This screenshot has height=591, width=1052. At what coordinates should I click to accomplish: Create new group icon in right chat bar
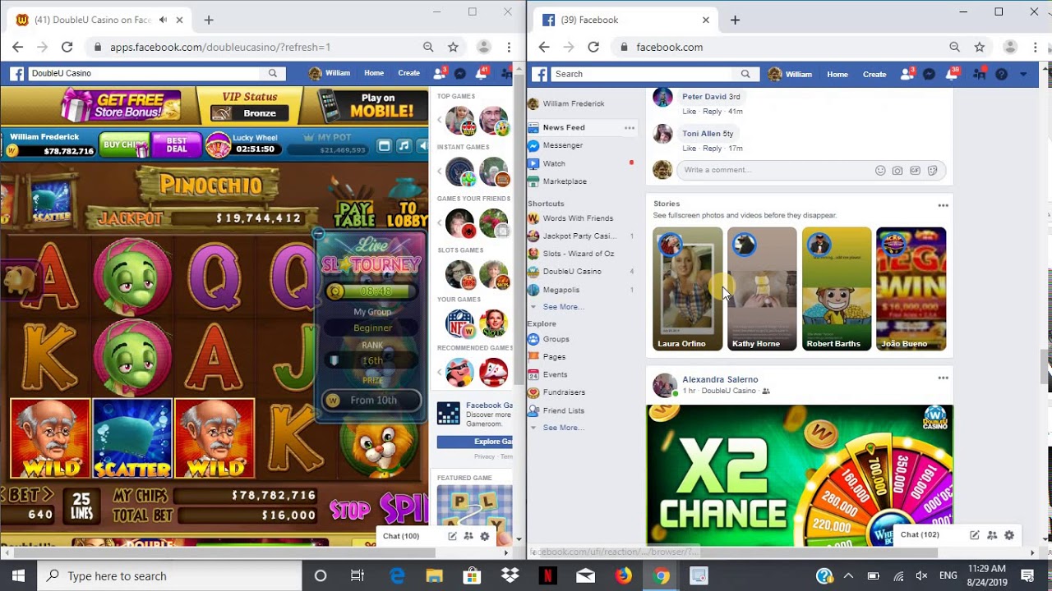992,535
